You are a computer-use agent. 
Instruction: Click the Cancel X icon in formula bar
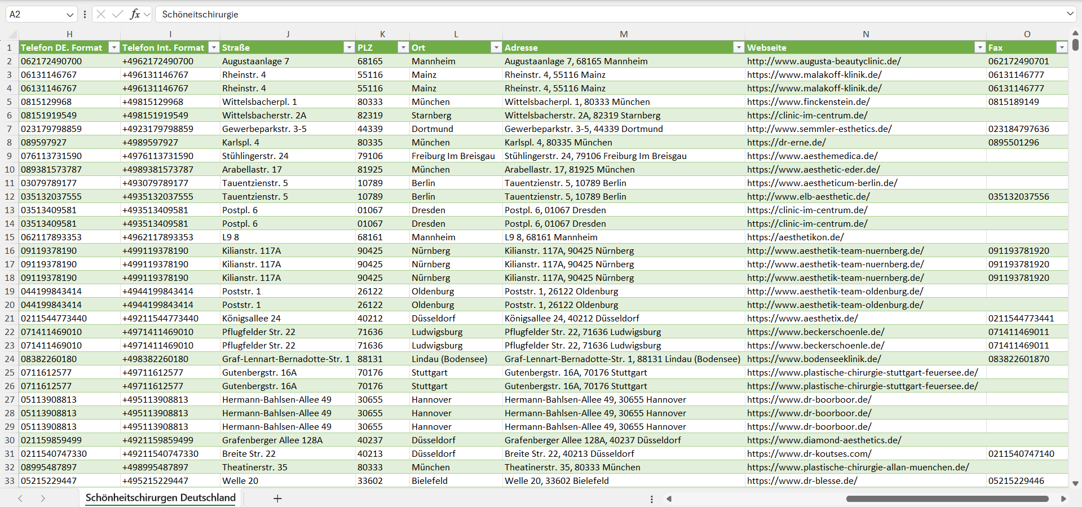[x=101, y=14]
